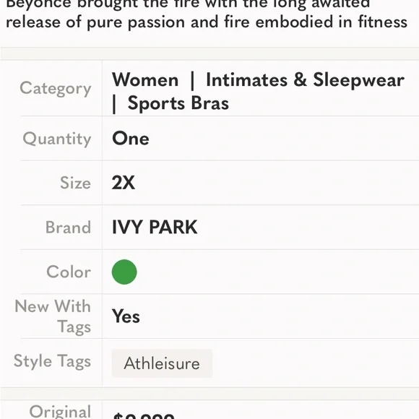Click the original price dollar amount

[x=144, y=415]
